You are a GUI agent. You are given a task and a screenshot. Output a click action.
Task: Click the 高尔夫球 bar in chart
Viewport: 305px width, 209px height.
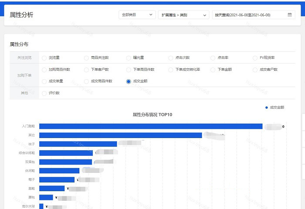point(41,206)
